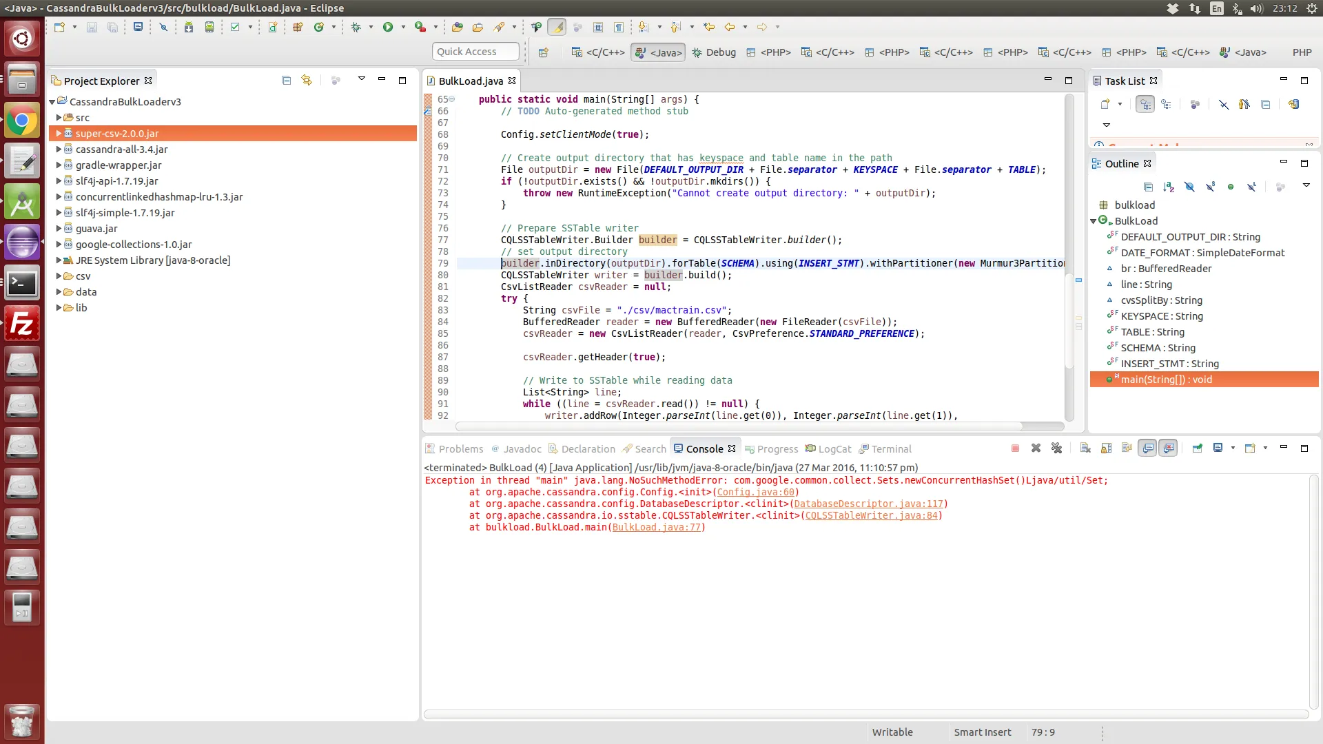Collapse all in Project Explorer
The image size is (1323, 744).
287,81
